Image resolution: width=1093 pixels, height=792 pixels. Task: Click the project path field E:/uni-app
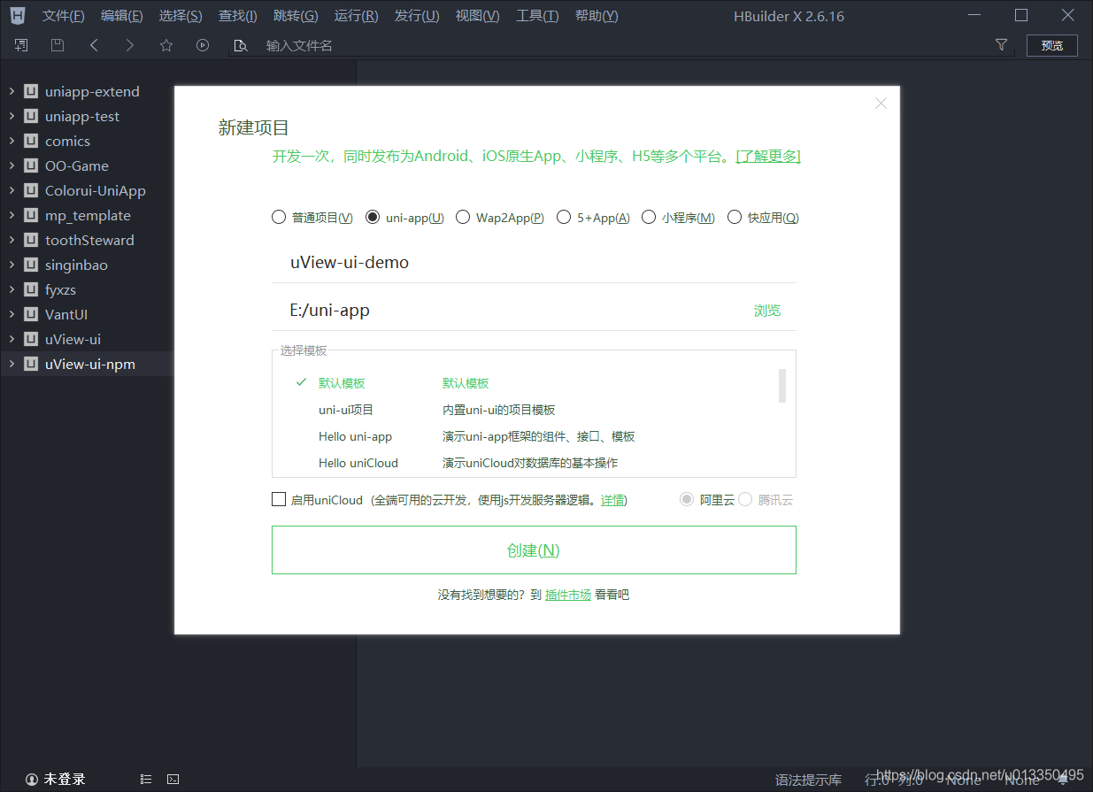(x=509, y=310)
